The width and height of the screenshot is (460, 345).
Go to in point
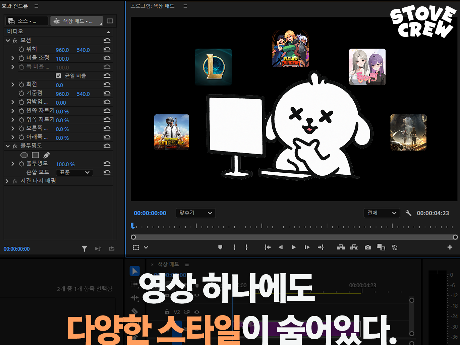pyautogui.click(x=267, y=247)
